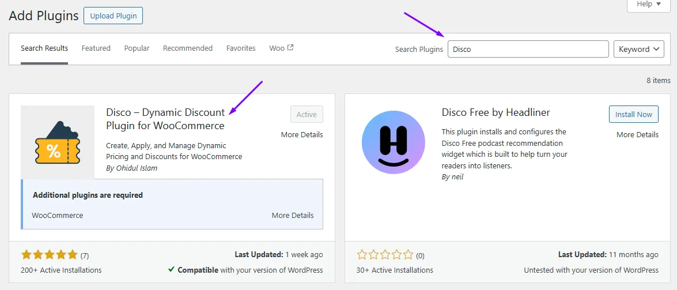Go to the Recommended tab
677x290 pixels.
(x=188, y=48)
